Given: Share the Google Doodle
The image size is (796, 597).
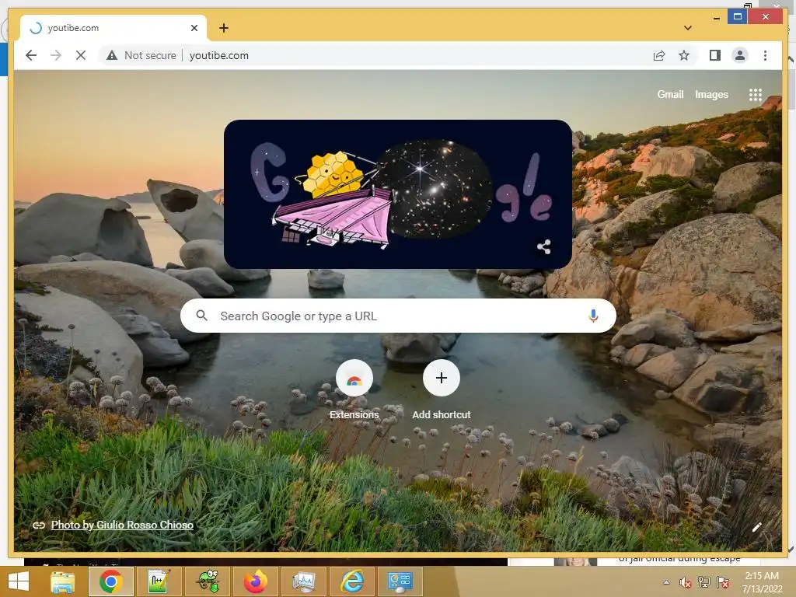Looking at the screenshot, I should coord(543,247).
